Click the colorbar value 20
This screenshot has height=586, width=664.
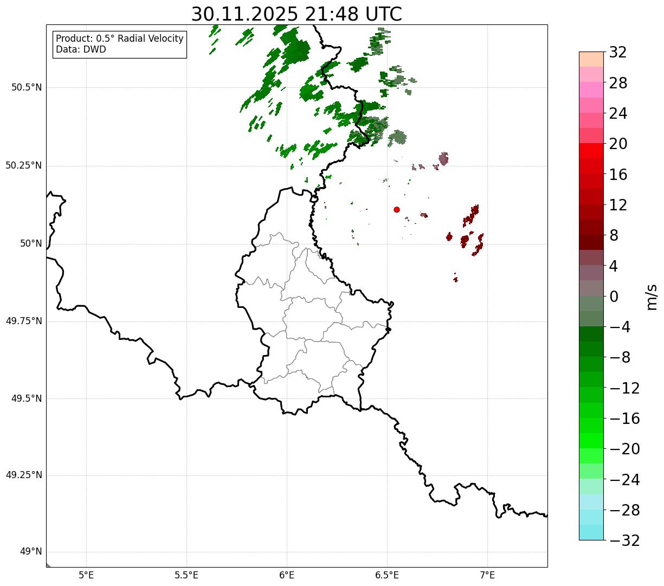pyautogui.click(x=618, y=144)
